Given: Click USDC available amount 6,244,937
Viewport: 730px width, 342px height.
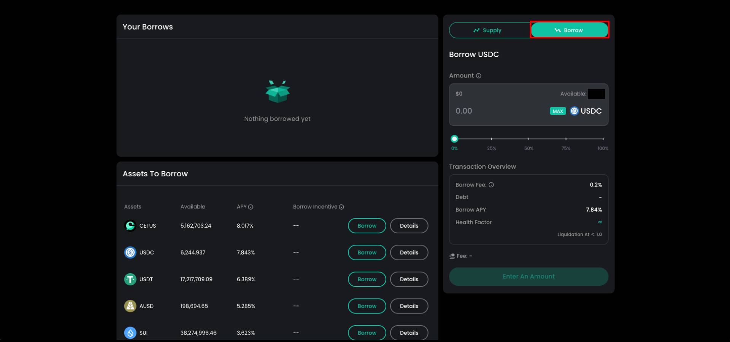Looking at the screenshot, I should pyautogui.click(x=193, y=252).
